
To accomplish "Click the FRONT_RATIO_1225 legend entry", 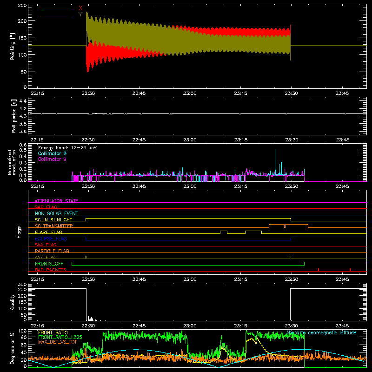I will (60, 337).
